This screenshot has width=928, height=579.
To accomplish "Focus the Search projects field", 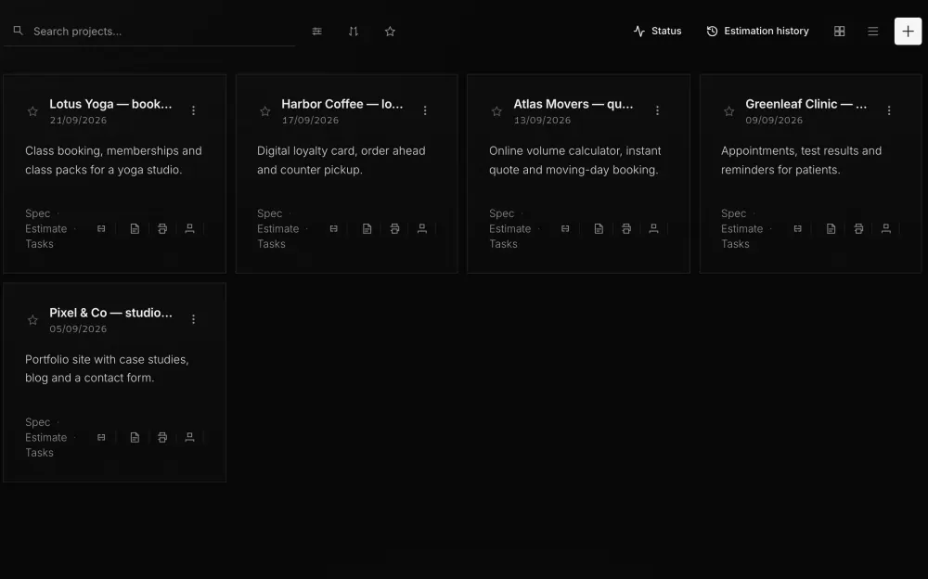I will 149,32.
